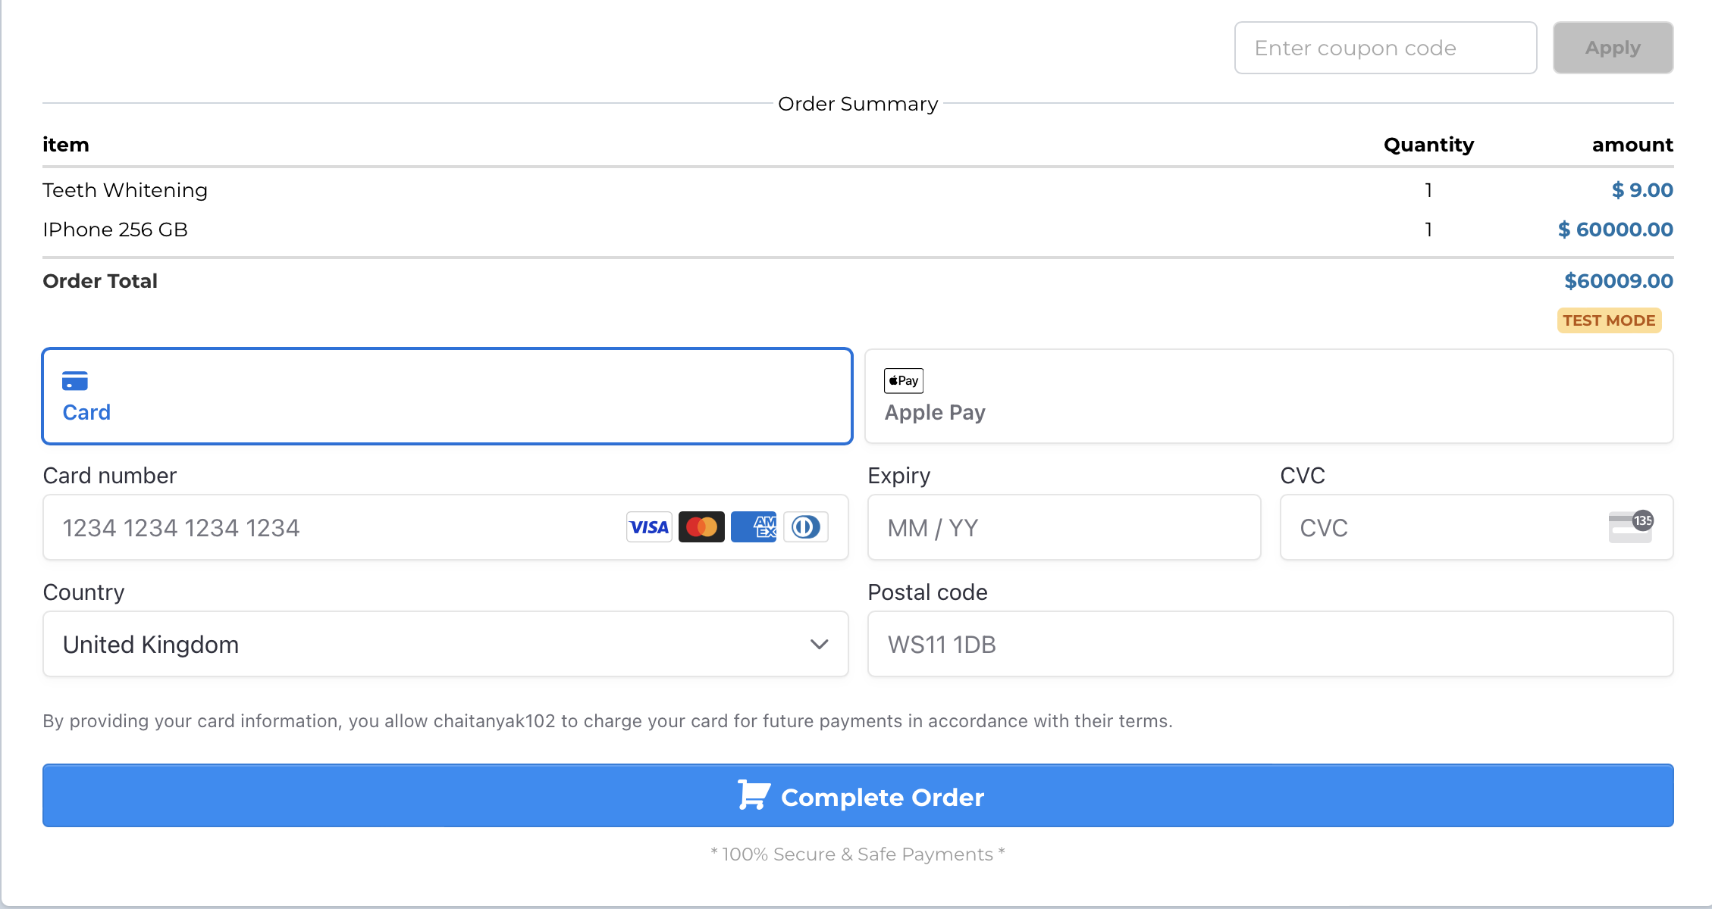This screenshot has height=909, width=1712.
Task: Click the CVC card hint icon
Action: (x=1631, y=526)
